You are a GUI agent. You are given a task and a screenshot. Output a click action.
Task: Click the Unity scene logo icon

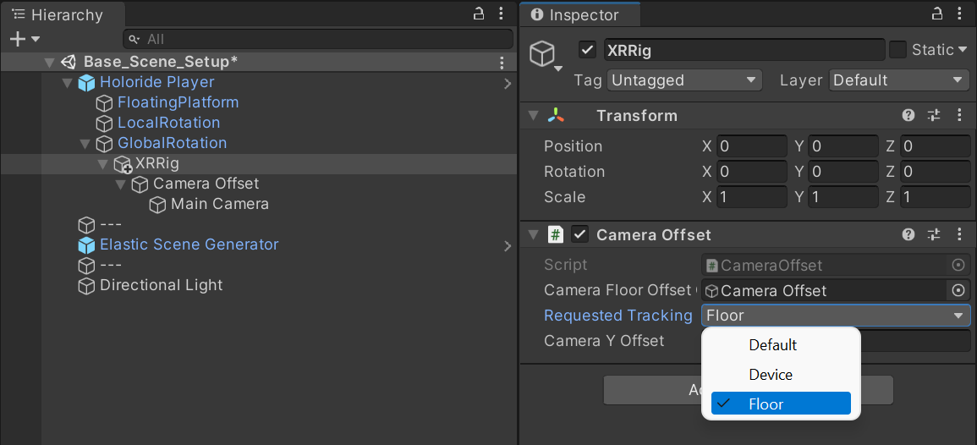(69, 63)
